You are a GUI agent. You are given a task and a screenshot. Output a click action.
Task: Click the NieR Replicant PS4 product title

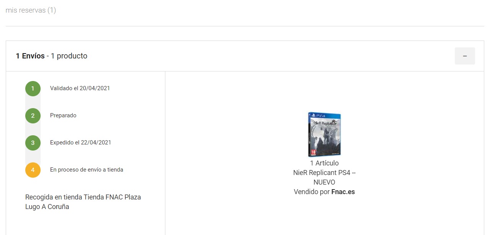(324, 173)
